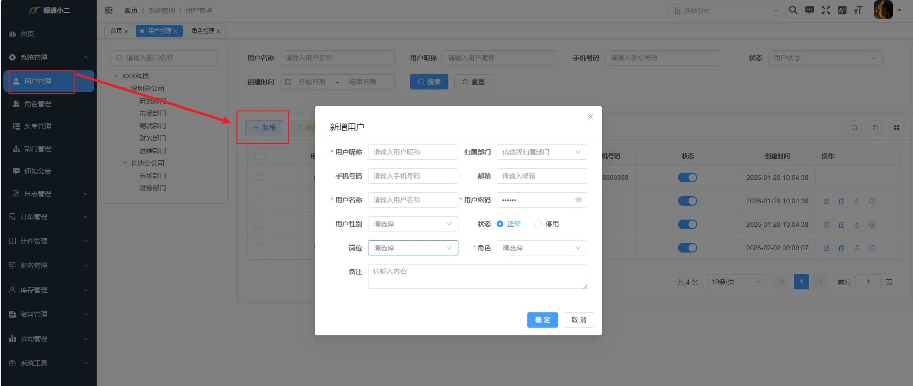Screen dimensions: 913x386
Task: Open 菜单管理 in the sidebar
Action: click(x=38, y=126)
